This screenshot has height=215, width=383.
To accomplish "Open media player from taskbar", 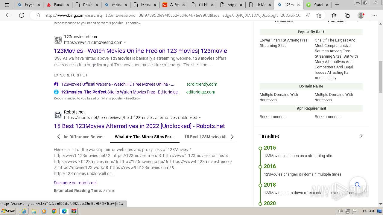I will click(44, 211).
